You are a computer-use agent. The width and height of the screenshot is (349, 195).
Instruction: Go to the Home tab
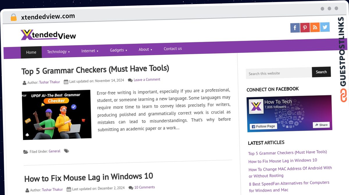click(31, 52)
